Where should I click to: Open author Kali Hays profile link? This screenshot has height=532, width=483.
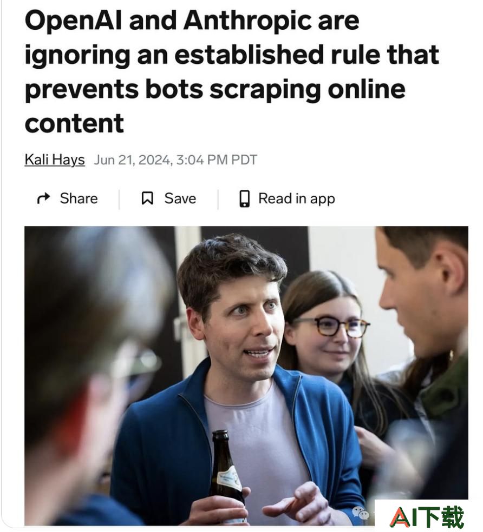[x=55, y=159]
